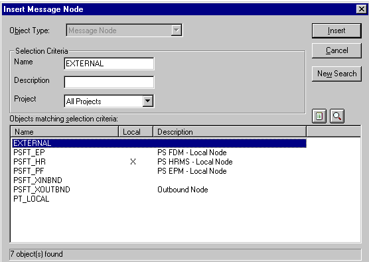Viewport: 369px width, 262px height.
Task: Sort results by the Name column header
Action: (x=64, y=132)
